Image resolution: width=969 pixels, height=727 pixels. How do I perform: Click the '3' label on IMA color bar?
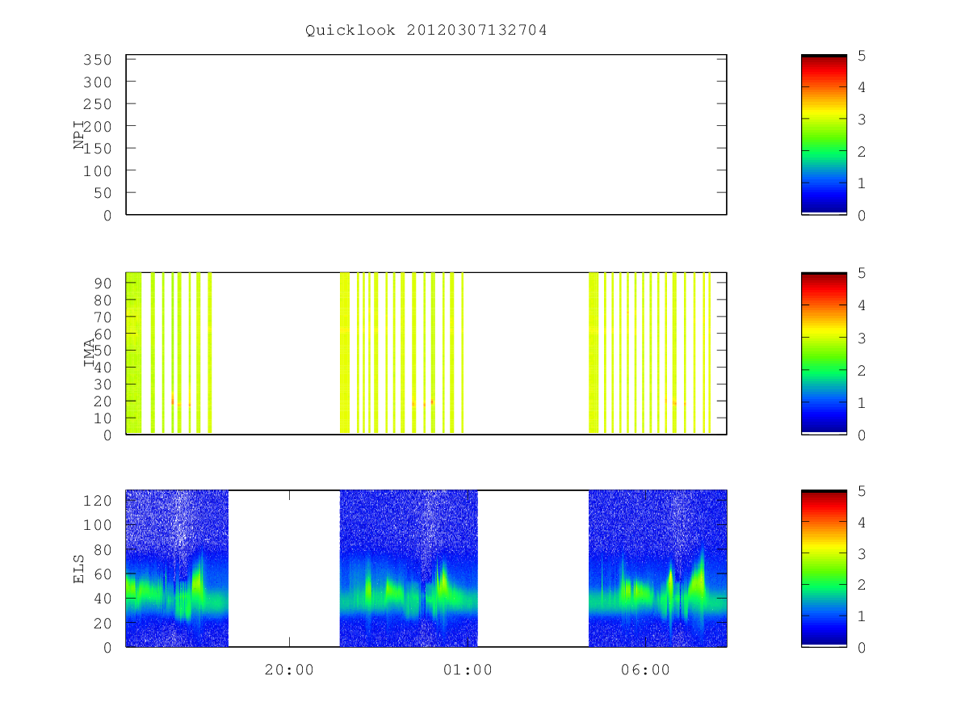[x=862, y=338]
